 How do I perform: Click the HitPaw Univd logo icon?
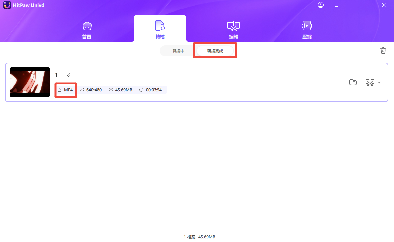[7, 5]
